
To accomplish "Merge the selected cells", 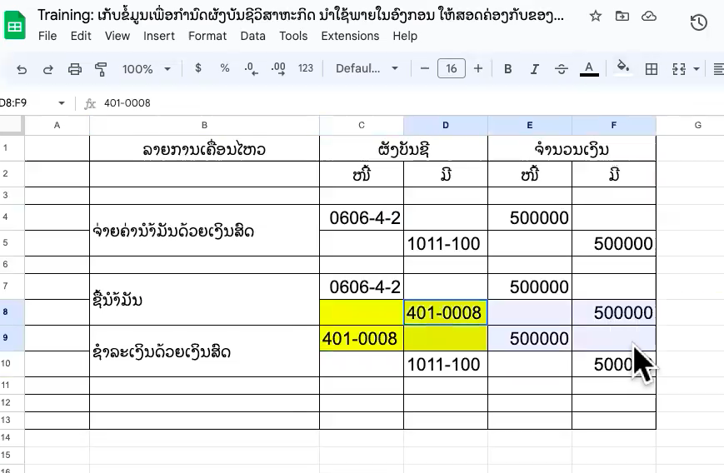I will (679, 69).
